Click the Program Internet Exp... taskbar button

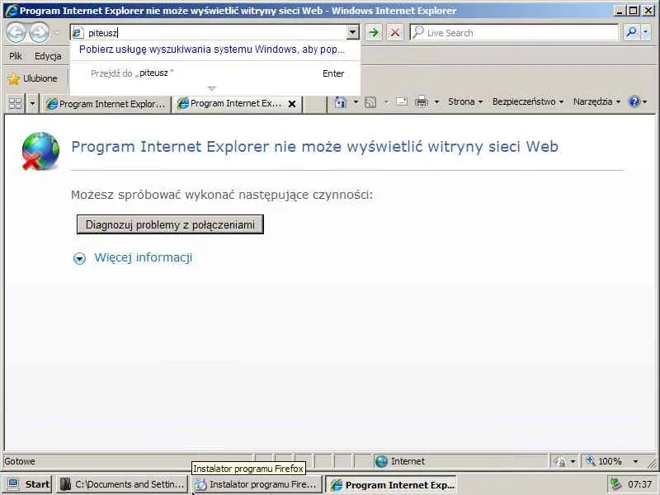(391, 484)
